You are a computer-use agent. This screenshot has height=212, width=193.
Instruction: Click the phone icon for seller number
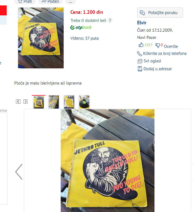click(140, 54)
